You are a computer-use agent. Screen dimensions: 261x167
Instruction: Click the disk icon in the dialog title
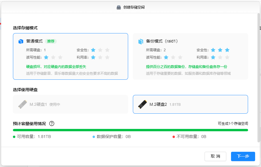coord(119,7)
